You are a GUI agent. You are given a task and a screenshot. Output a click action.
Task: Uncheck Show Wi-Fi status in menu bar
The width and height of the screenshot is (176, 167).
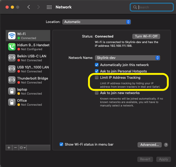61,144
